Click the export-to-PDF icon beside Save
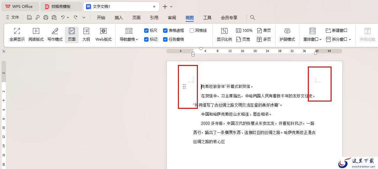378x169 pixels. click(37, 17)
